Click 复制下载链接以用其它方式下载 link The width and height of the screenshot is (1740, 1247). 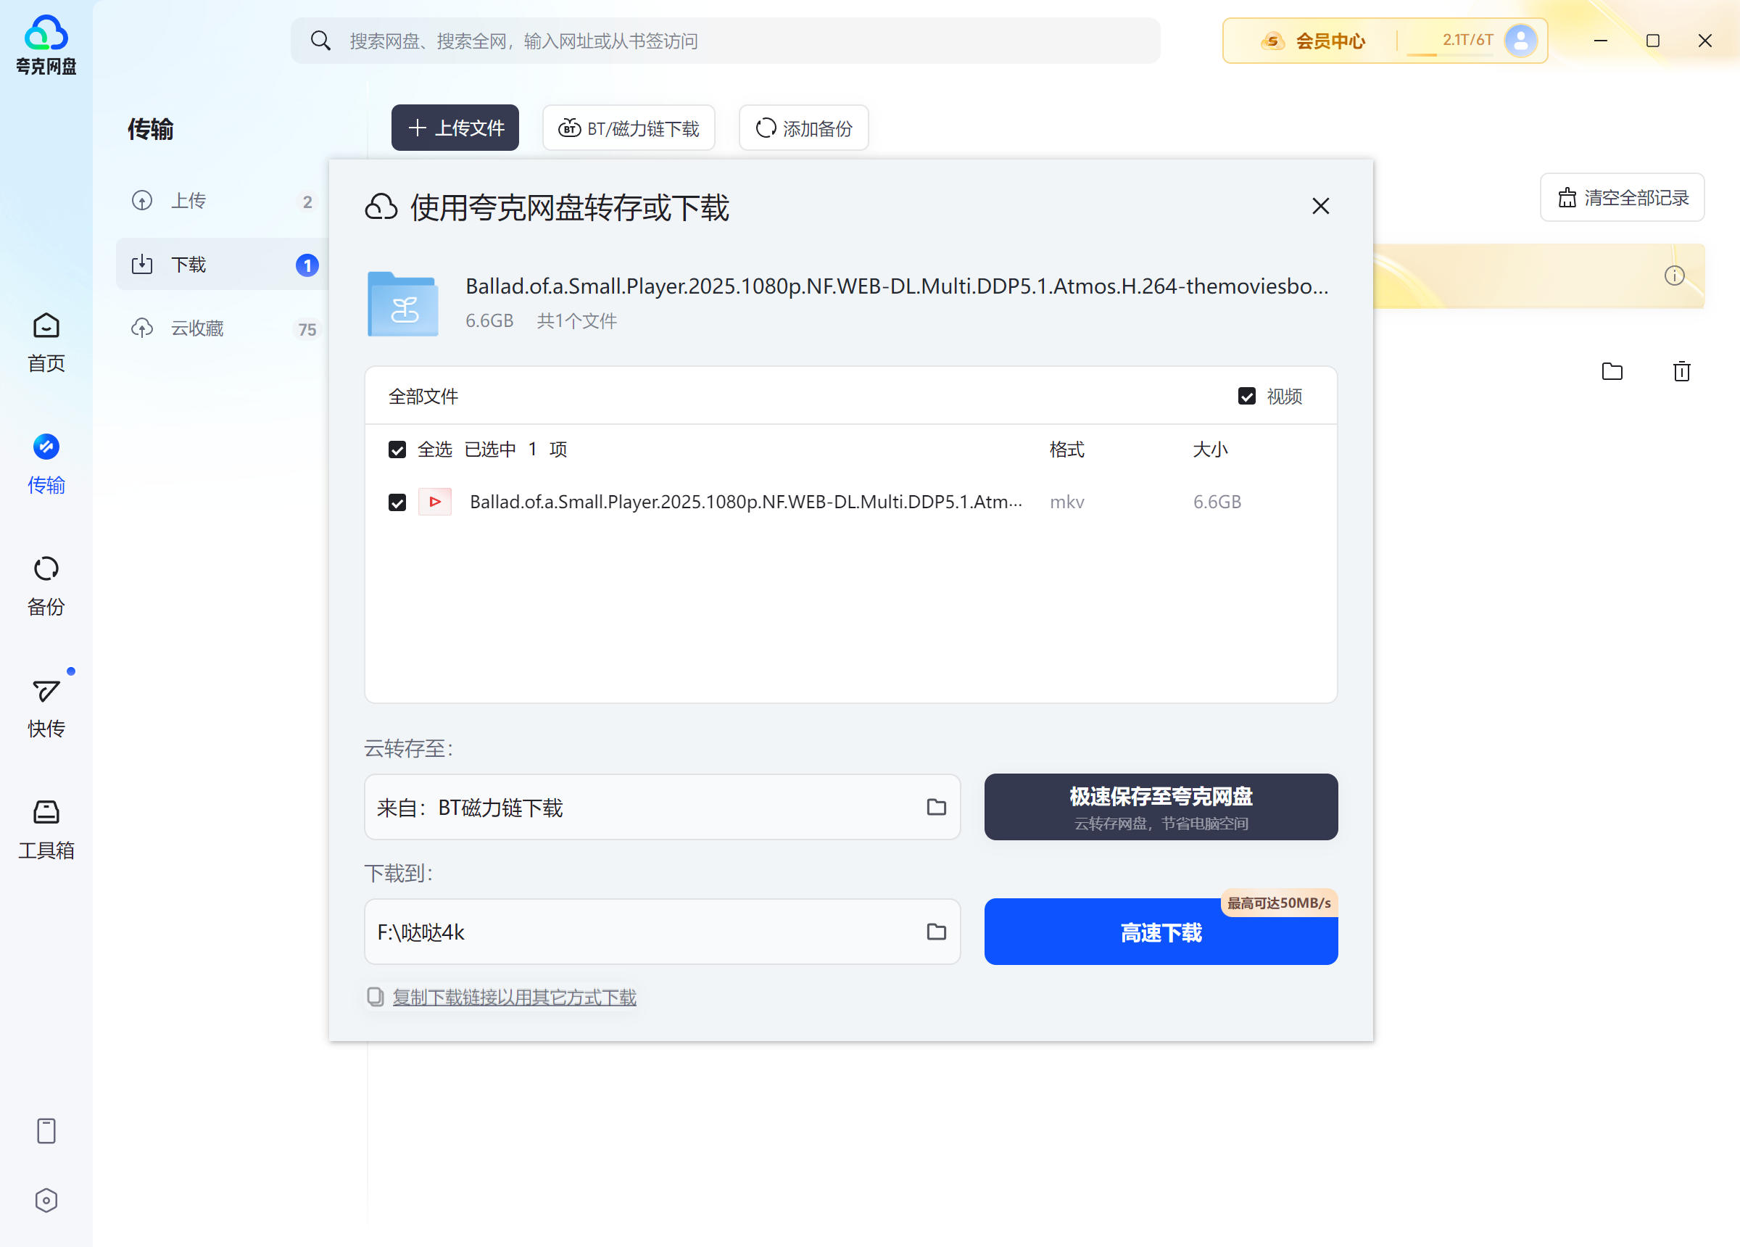point(514,997)
